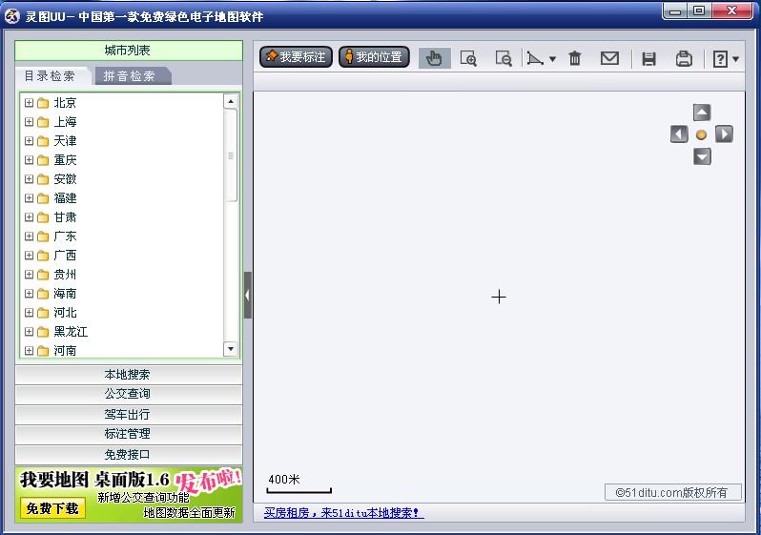Expand the 重庆 tree node
This screenshot has height=535, width=761.
click(30, 159)
